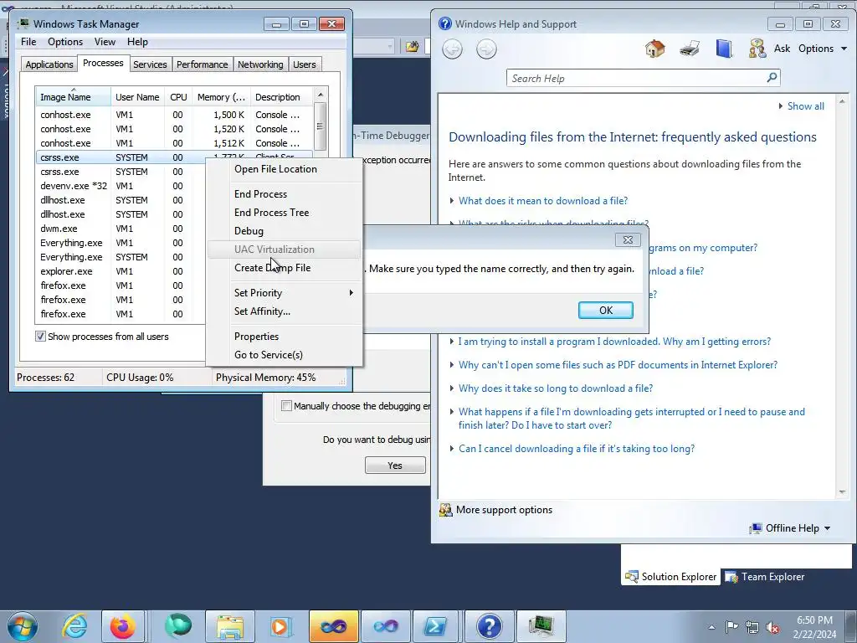Select the dwm.exe process row
Image resolution: width=857 pixels, height=643 pixels.
121,229
